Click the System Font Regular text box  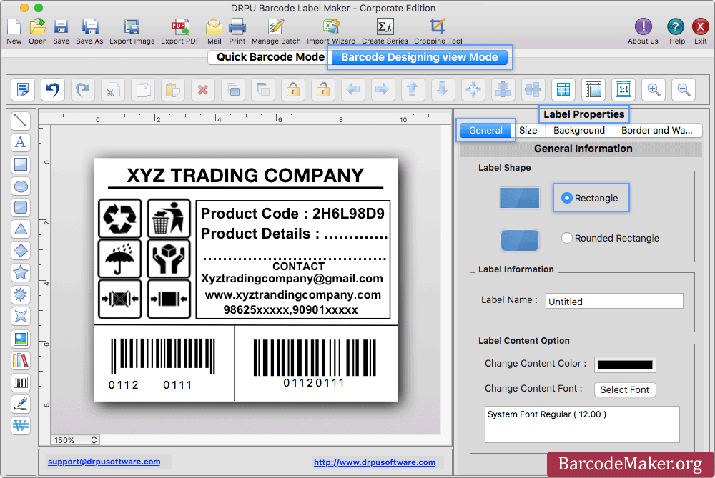click(x=582, y=424)
